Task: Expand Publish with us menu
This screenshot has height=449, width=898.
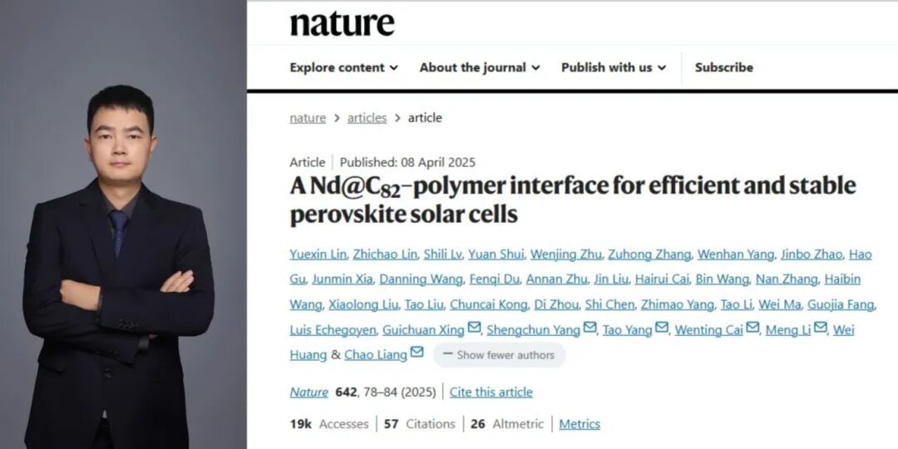Action: (x=613, y=67)
